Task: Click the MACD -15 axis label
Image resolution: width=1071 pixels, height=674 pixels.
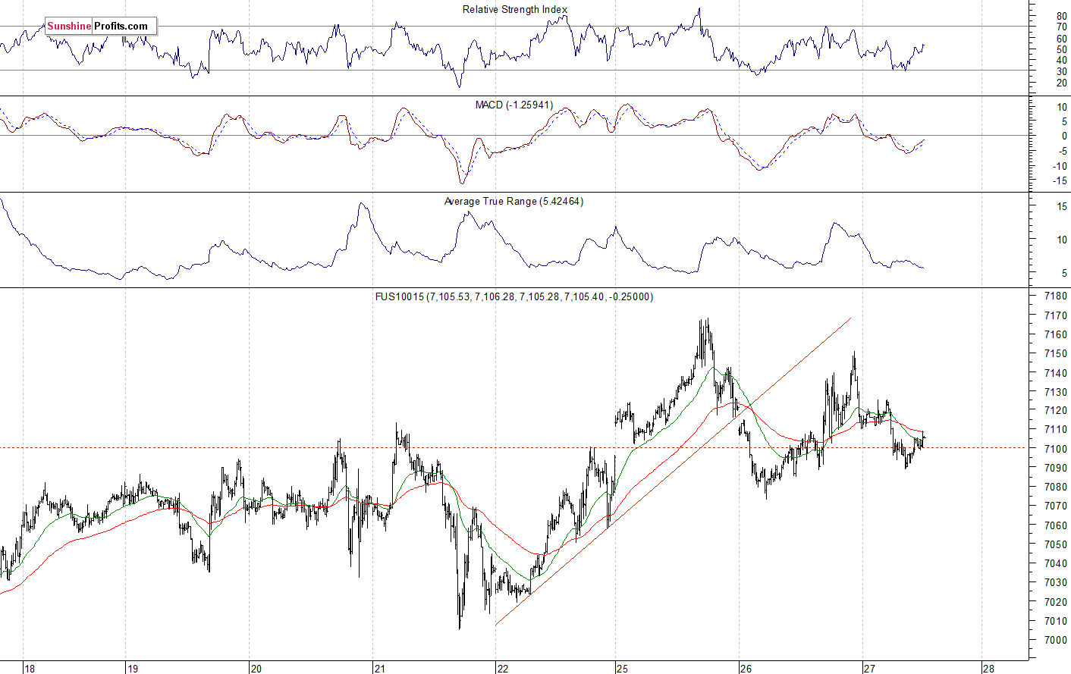Action: [x=1060, y=180]
